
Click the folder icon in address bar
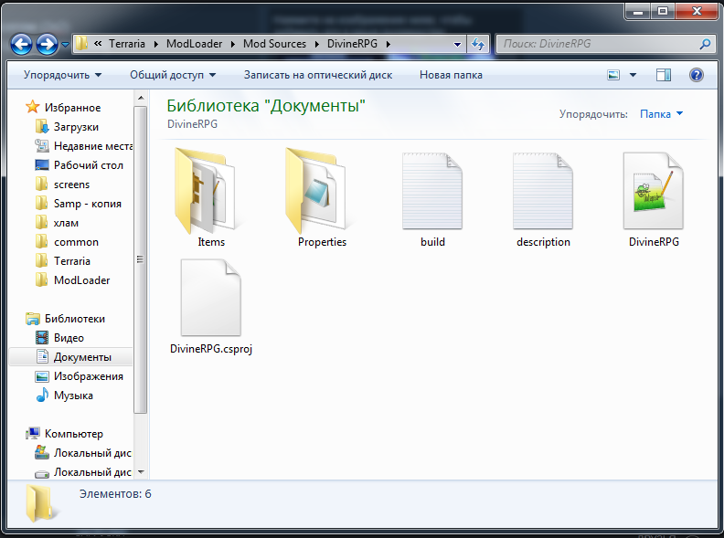81,43
